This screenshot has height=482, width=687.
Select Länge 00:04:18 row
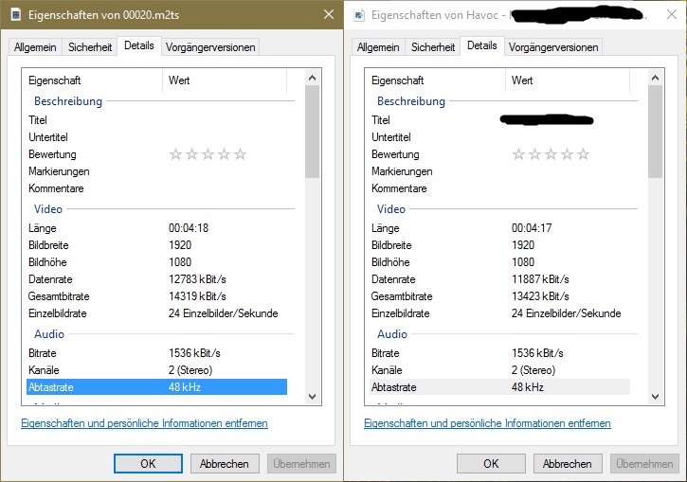[x=156, y=228]
